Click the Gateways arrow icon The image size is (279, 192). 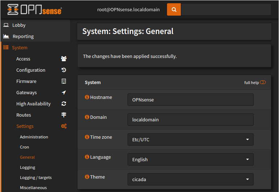[x=64, y=92]
